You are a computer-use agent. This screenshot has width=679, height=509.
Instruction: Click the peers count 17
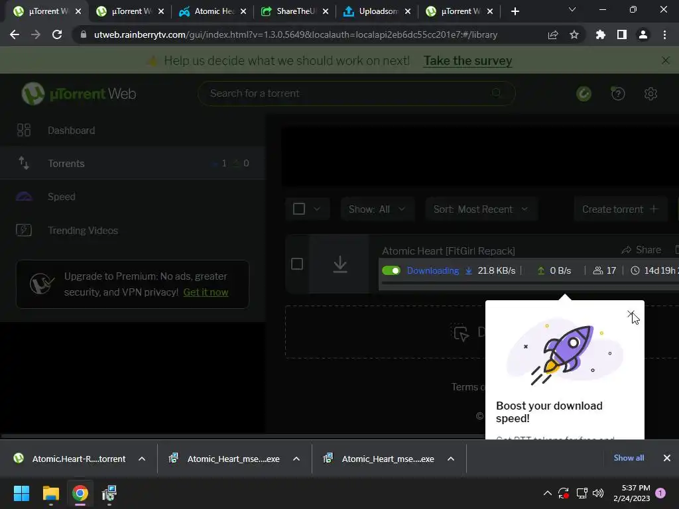pos(605,270)
